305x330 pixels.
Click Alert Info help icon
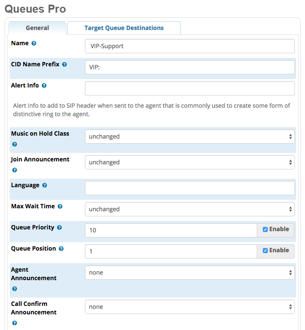point(44,86)
